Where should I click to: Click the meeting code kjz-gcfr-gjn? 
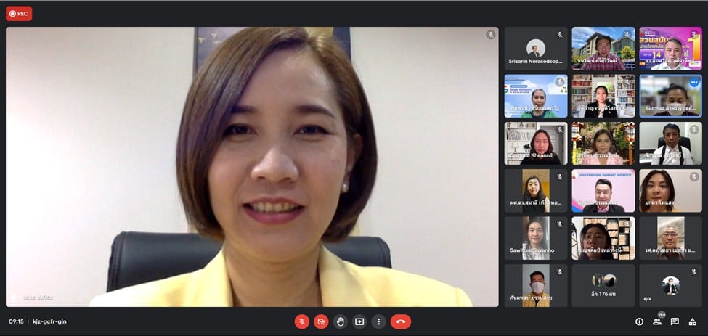50,321
